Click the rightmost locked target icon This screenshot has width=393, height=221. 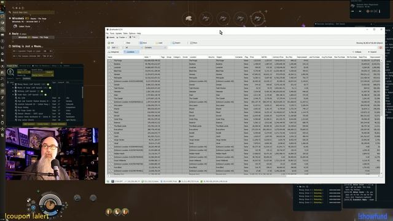[x=257, y=18]
